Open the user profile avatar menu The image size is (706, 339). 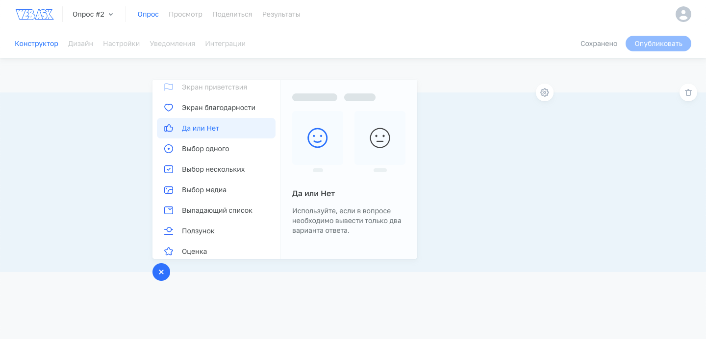tap(683, 14)
